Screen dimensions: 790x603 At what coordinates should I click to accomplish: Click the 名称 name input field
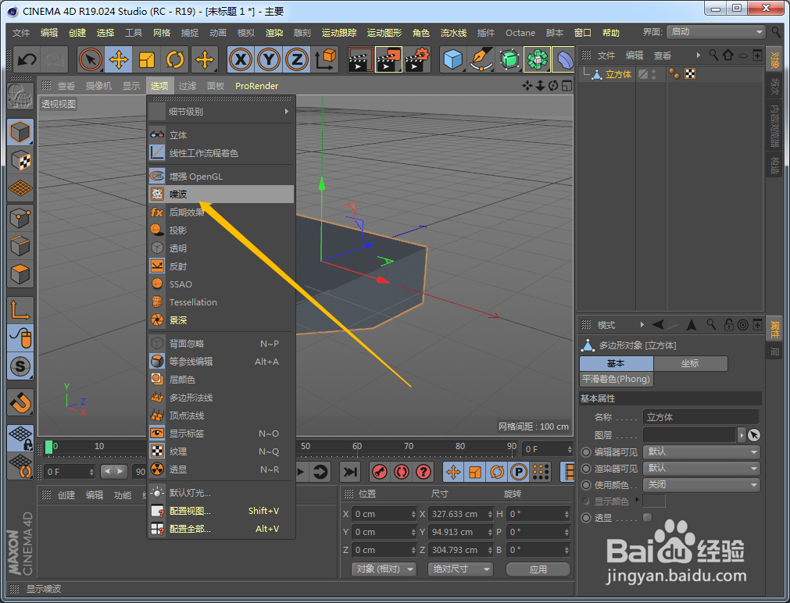point(701,417)
